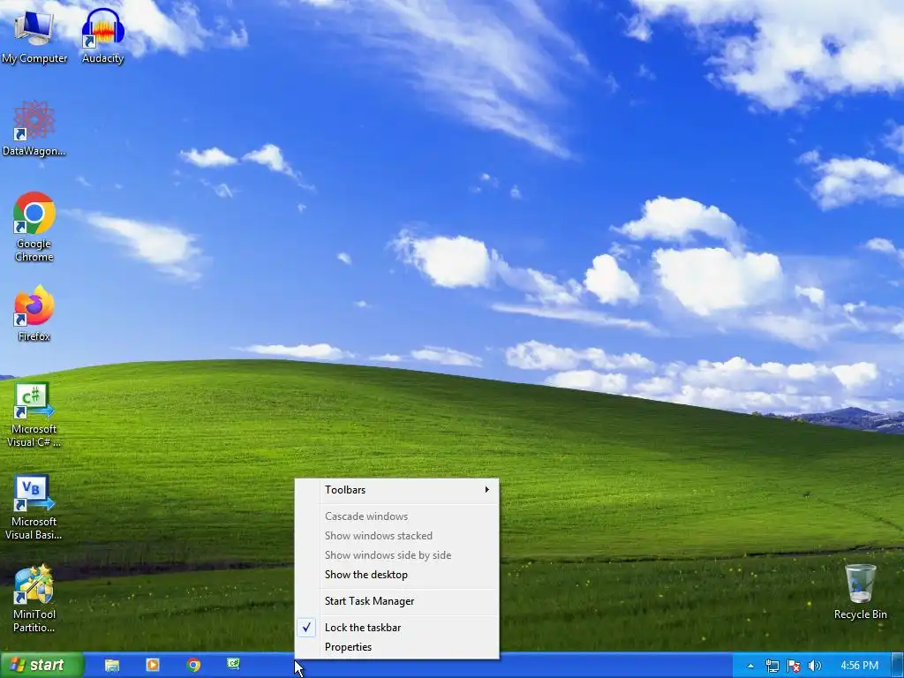Open the Visual C# taskbar icon
This screenshot has height=678, width=904.
click(x=233, y=664)
